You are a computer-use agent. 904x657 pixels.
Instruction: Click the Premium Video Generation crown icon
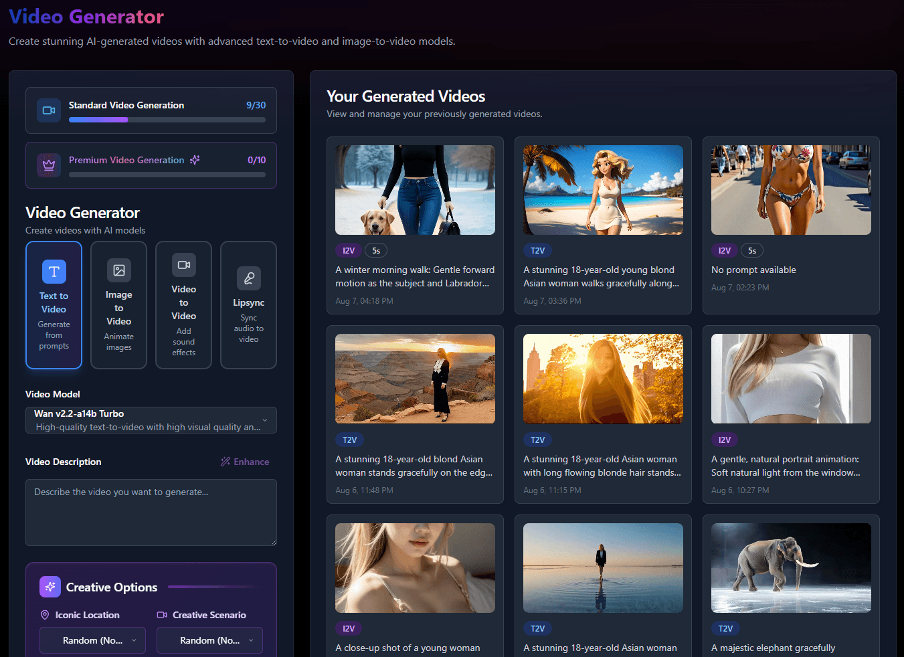[48, 165]
